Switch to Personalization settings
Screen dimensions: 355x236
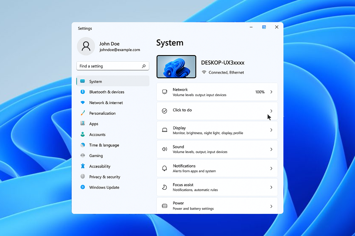tap(102, 113)
